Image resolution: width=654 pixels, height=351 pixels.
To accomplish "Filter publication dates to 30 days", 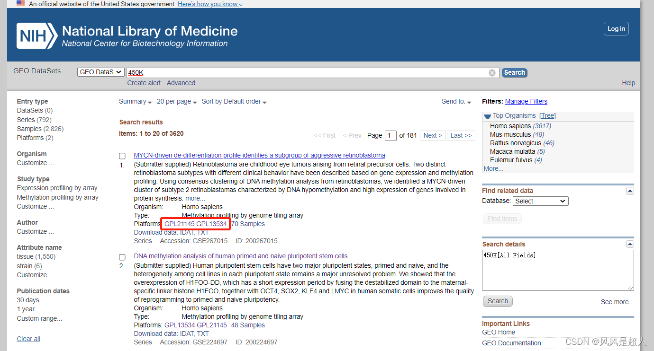I will [x=28, y=300].
